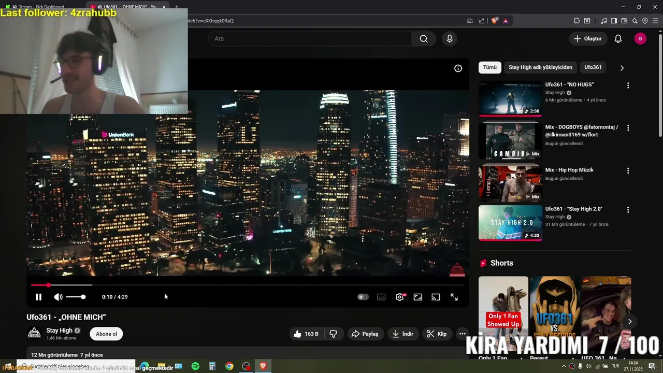
Task: Open the Brave icon on the taskbar
Action: click(x=263, y=366)
